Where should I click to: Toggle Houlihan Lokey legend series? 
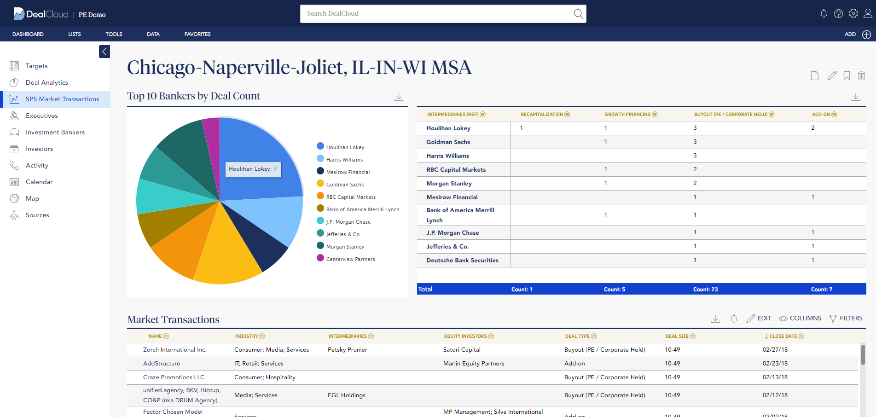pyautogui.click(x=340, y=147)
